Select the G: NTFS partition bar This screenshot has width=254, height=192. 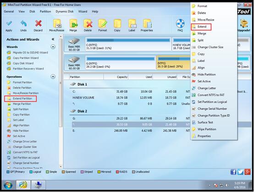[x=120, y=62]
